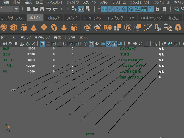Toggle the lock selection padlock
Image resolution: width=184 pixels, height=138 pixels.
(157, 9)
